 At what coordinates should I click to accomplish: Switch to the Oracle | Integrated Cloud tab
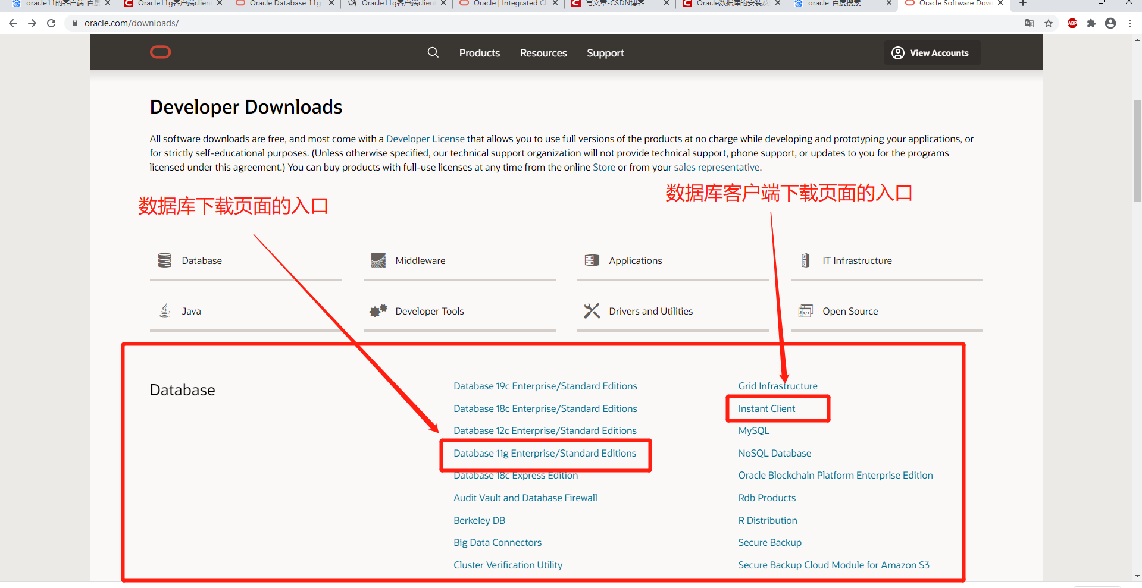pos(509,4)
